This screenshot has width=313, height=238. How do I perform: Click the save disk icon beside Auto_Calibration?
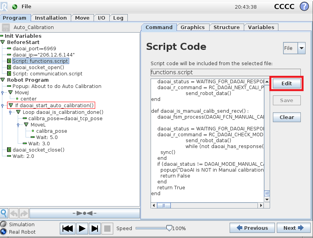click(x=6, y=27)
